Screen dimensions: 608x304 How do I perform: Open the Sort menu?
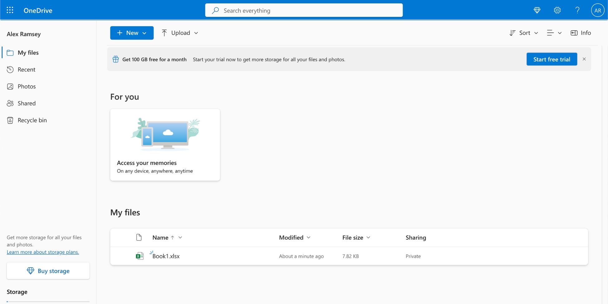tap(524, 33)
